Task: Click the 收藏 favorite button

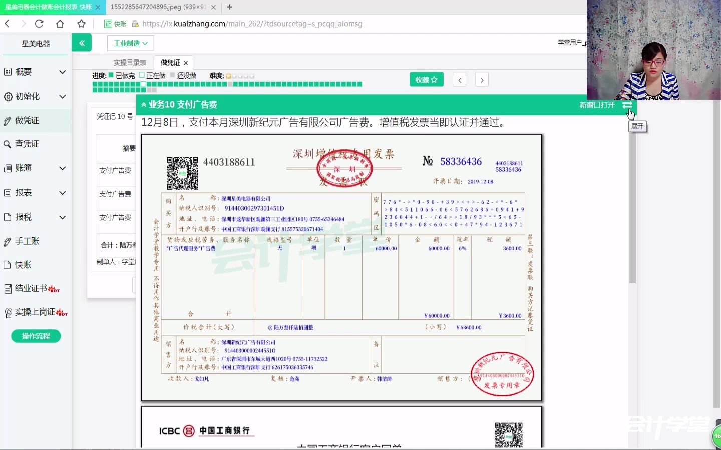Action: tap(427, 80)
